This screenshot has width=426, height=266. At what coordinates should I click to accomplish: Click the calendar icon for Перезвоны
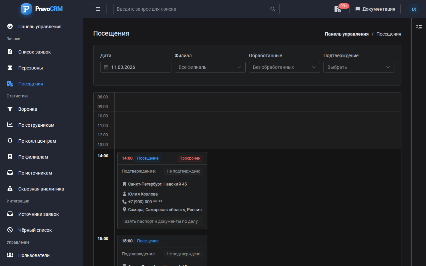coord(10,68)
